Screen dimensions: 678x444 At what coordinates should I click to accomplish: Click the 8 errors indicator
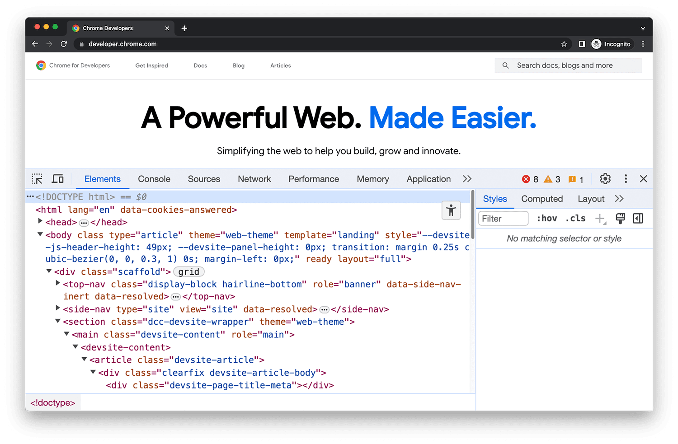tap(530, 179)
